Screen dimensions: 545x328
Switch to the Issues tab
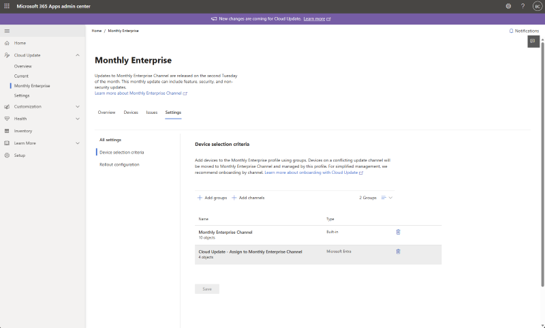tap(151, 113)
